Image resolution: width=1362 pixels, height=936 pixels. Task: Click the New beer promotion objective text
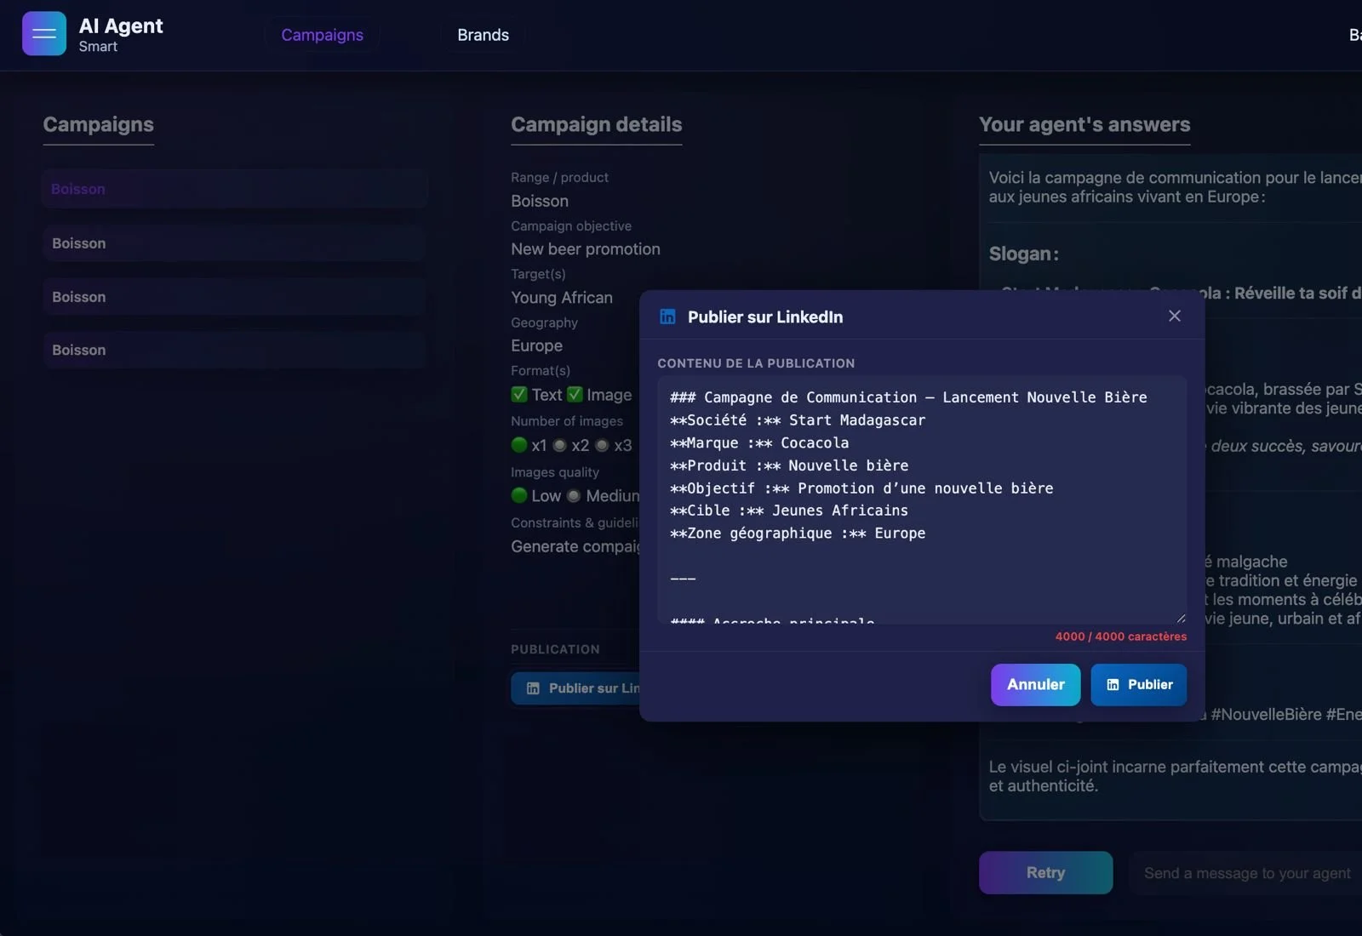click(x=586, y=249)
